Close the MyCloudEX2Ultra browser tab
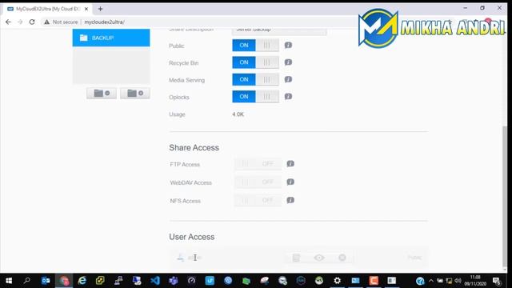 tap(86, 9)
